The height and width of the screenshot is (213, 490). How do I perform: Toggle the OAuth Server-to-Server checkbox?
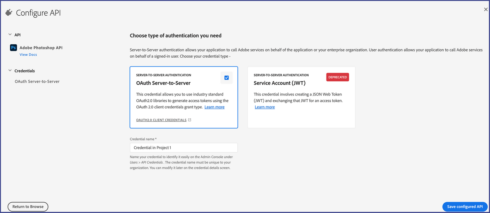[227, 77]
